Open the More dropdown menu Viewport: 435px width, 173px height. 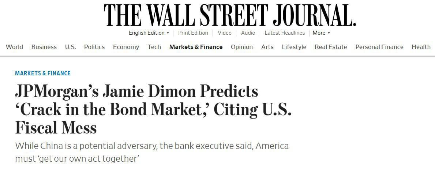pos(321,33)
